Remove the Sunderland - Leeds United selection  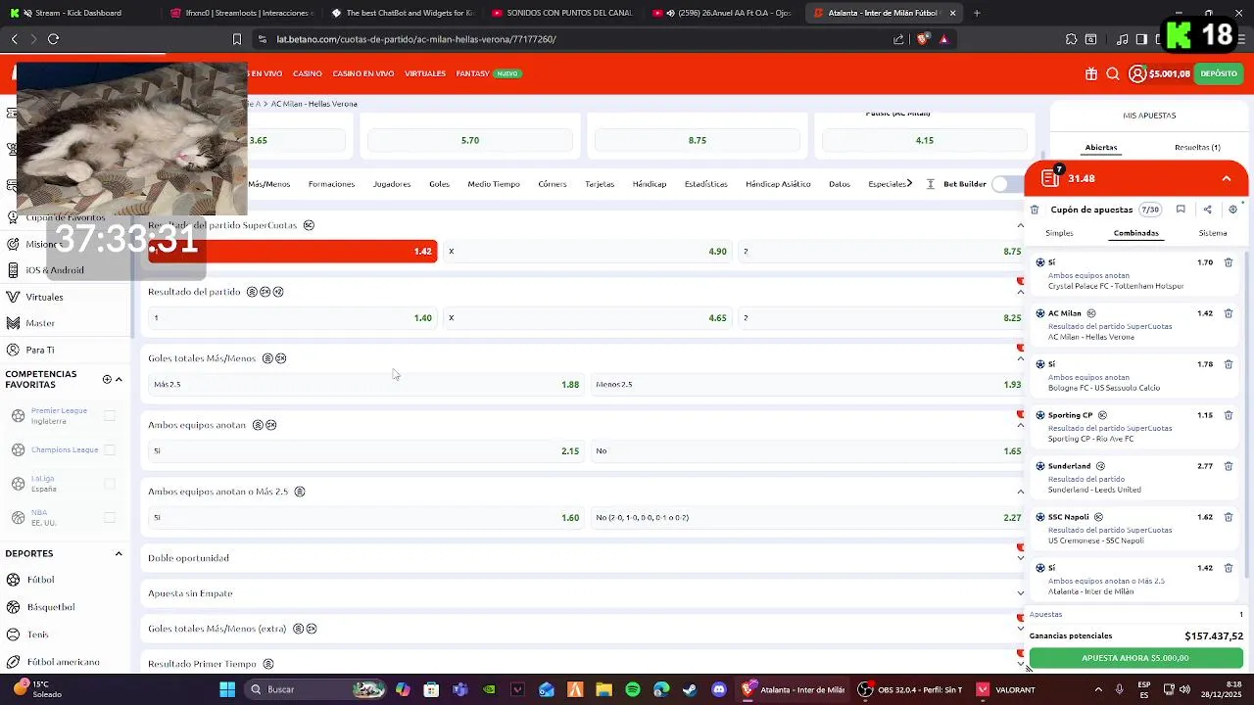coord(1229,466)
